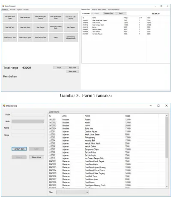Click the Form Transaksi title bar app icon
The height and width of the screenshot is (197, 171).
tap(3, 6)
